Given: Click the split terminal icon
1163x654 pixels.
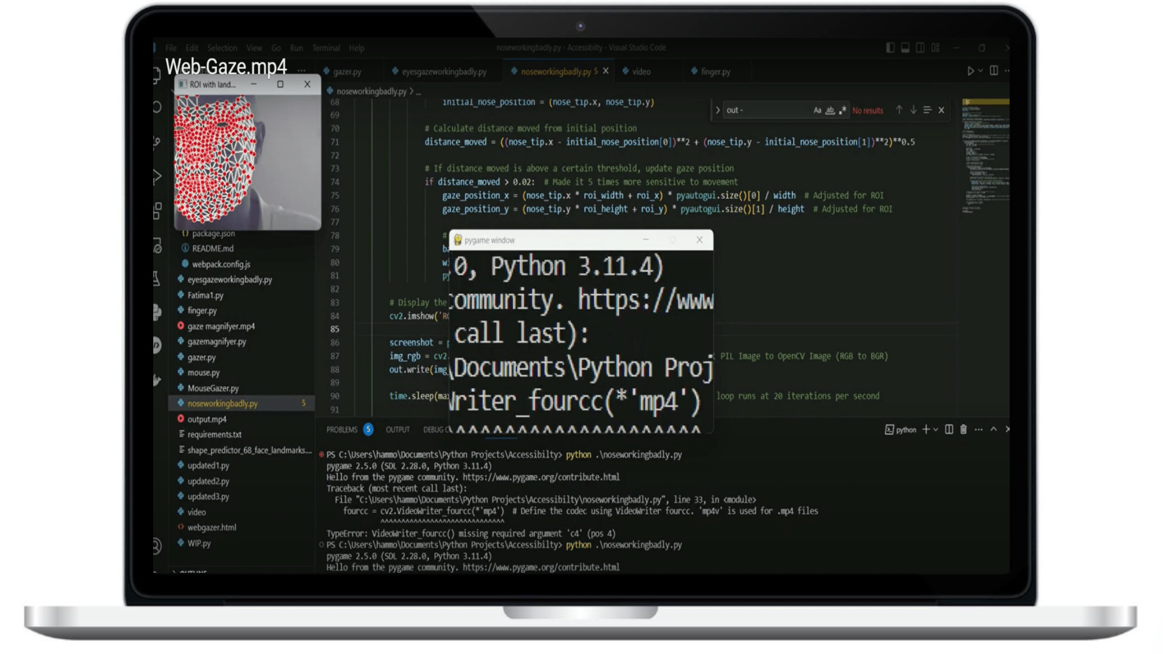Looking at the screenshot, I should (x=949, y=429).
